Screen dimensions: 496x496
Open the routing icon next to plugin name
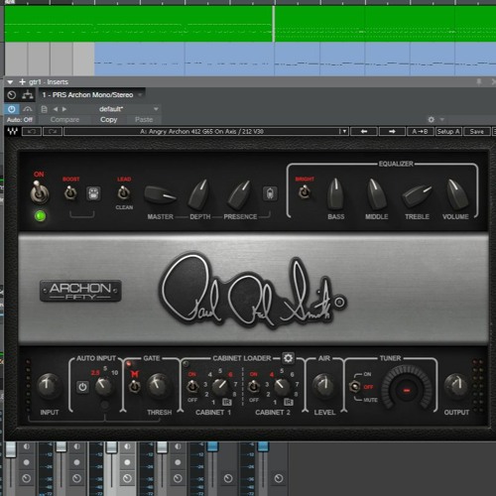pyautogui.click(x=28, y=95)
